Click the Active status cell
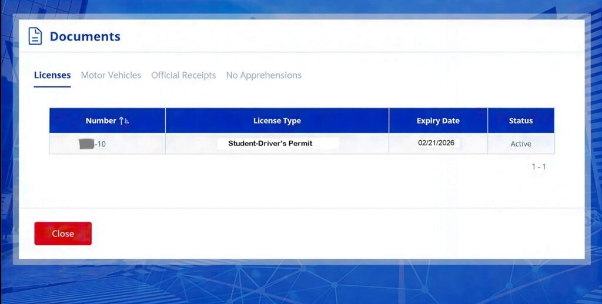Screen dimensions: 602x304 [520, 144]
